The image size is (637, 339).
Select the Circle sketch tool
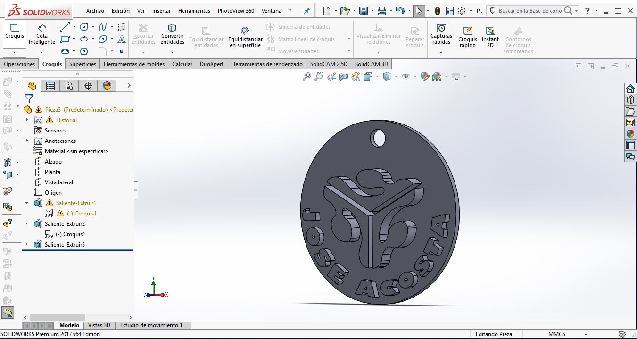84,27
